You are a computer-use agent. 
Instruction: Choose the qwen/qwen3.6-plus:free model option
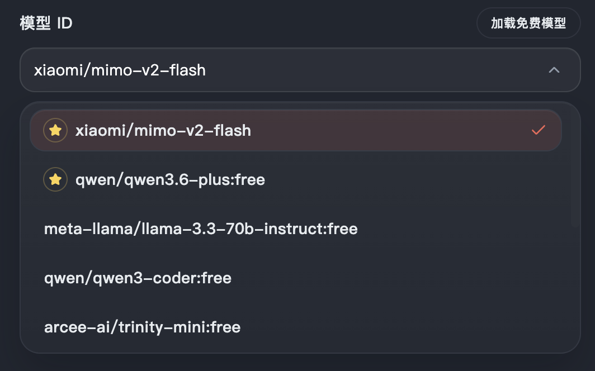point(170,180)
